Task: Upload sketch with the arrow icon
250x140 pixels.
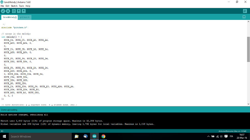Action: pyautogui.click(x=8, y=11)
